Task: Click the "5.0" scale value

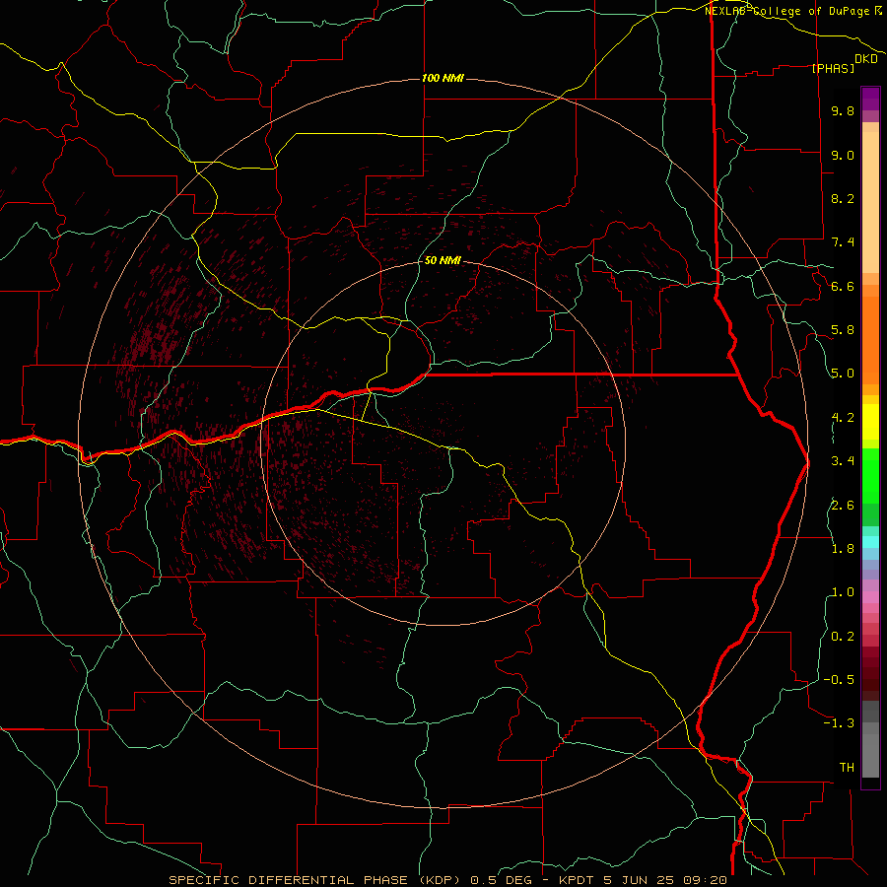Action: [843, 374]
